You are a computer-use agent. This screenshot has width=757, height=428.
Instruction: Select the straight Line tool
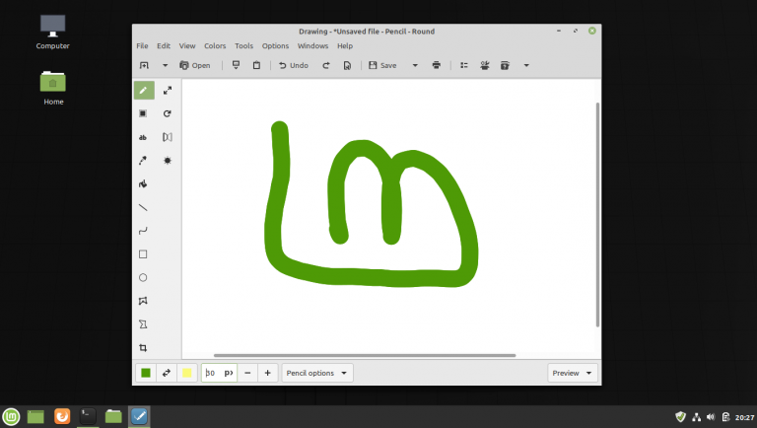pos(143,207)
